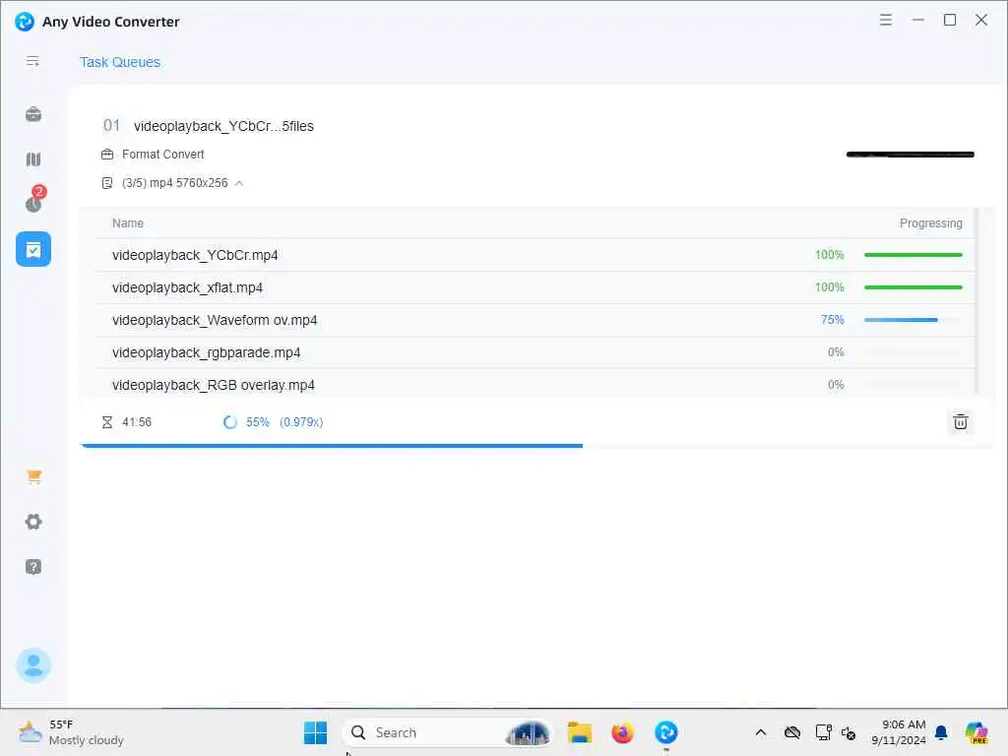Delete the task with the trash icon
Screen dimensions: 1008x756
(961, 422)
